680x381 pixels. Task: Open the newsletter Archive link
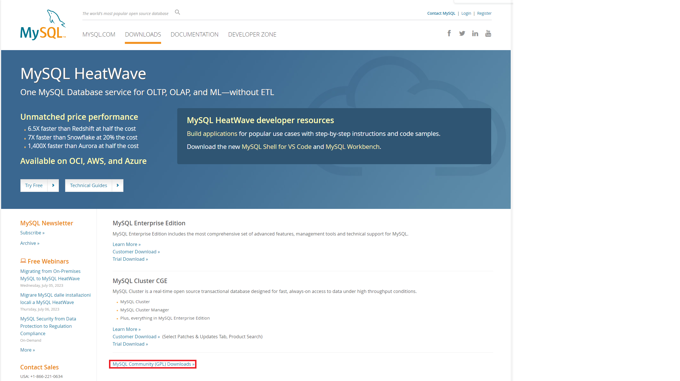(x=30, y=243)
